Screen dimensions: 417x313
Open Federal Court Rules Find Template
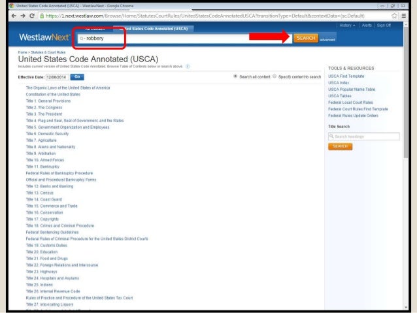[358, 109]
